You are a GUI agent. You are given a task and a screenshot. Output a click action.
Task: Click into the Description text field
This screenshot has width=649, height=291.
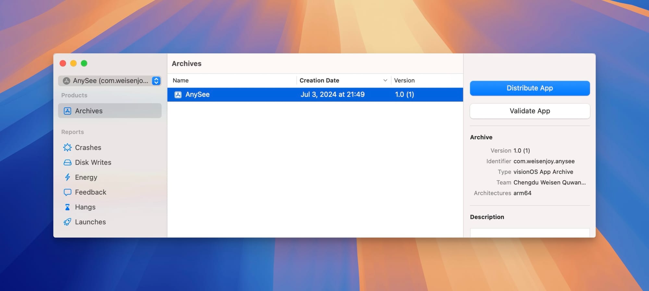(x=530, y=233)
